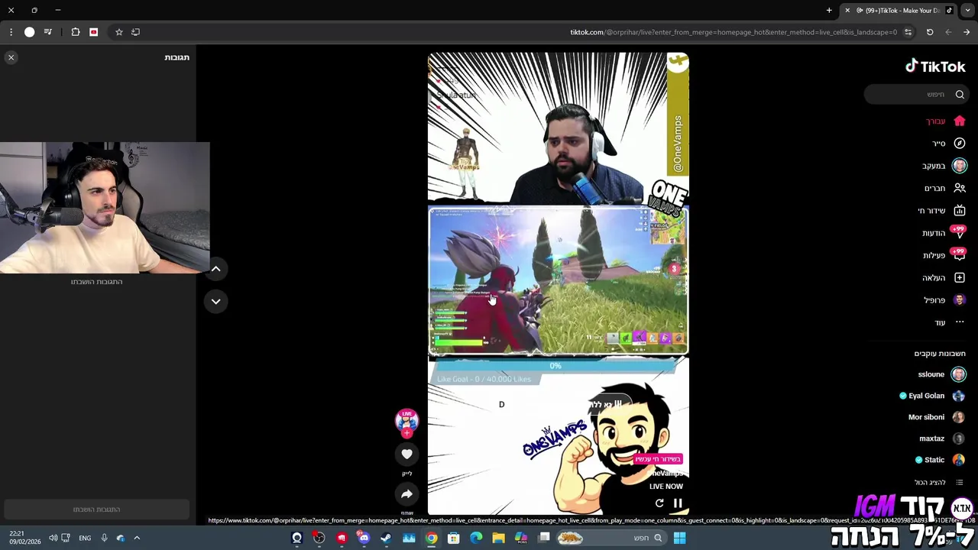Screen dimensions: 978x550
Task: Open Microsoft Edge in taskbar
Action: [476, 538]
